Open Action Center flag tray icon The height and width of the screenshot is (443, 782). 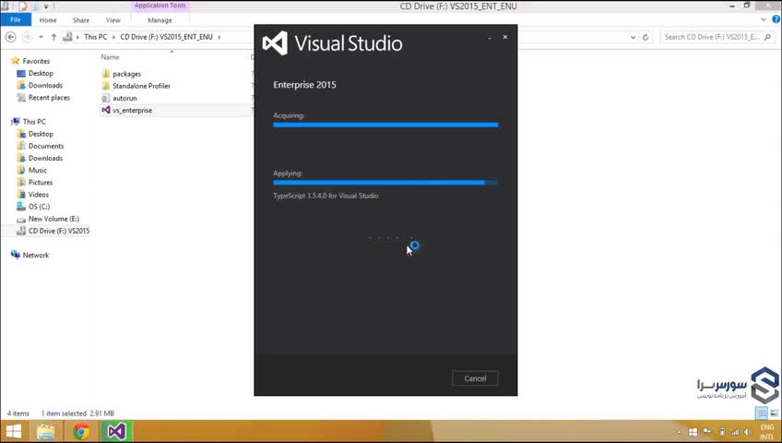pos(706,432)
